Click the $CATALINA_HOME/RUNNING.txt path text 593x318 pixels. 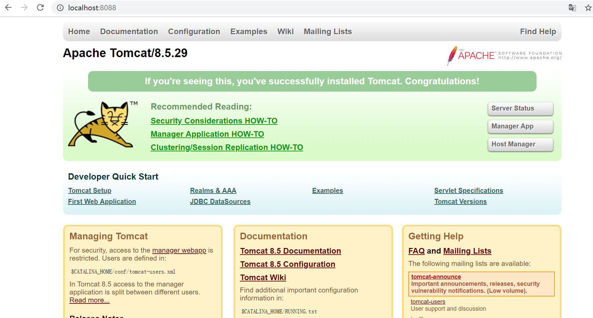coord(279,311)
